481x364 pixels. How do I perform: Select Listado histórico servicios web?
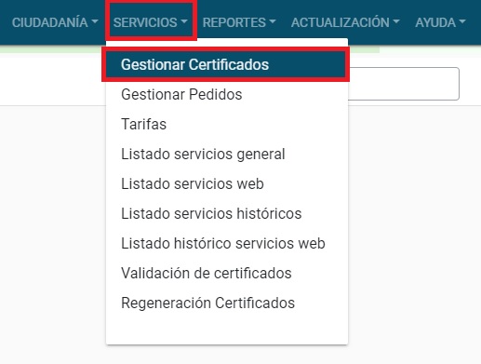click(x=227, y=243)
